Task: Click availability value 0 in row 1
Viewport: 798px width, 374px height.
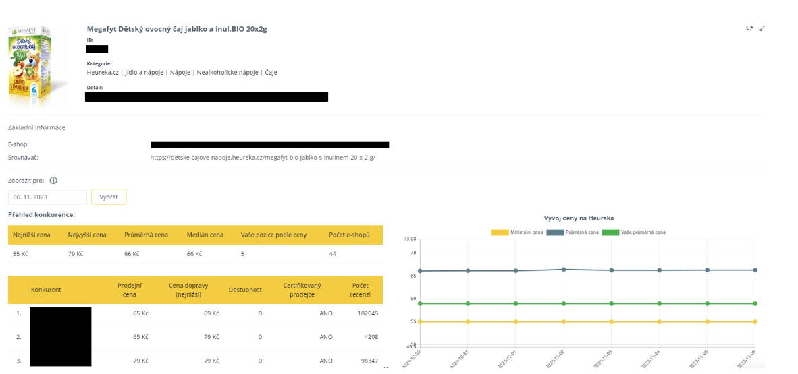Action: [260, 313]
